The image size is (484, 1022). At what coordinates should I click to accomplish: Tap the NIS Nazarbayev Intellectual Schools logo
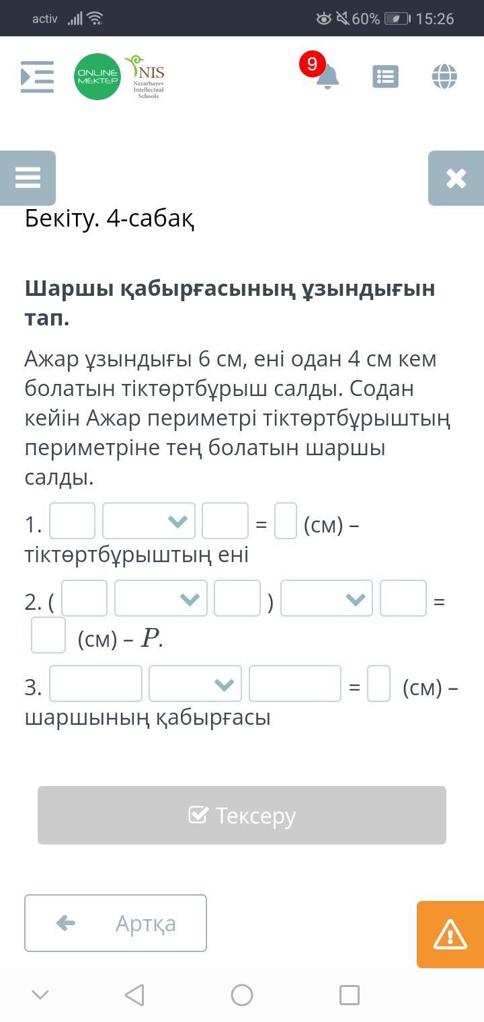click(147, 77)
